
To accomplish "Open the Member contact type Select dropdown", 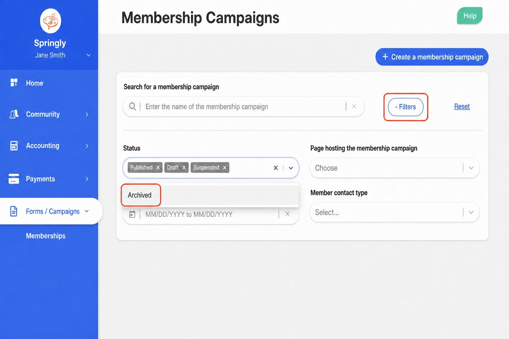I will click(395, 212).
